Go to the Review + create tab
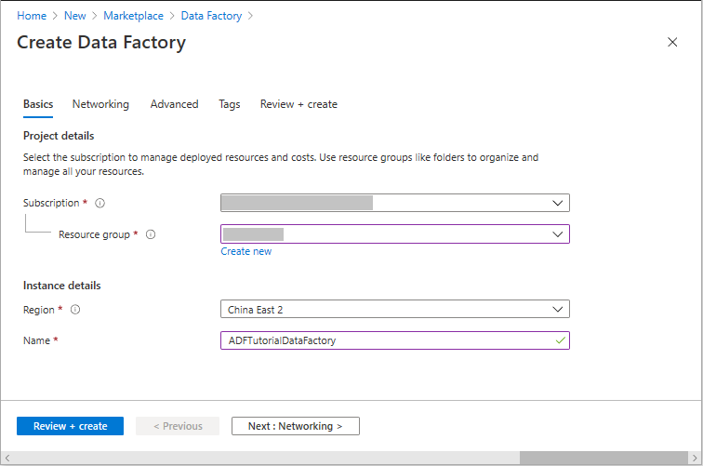 [298, 104]
